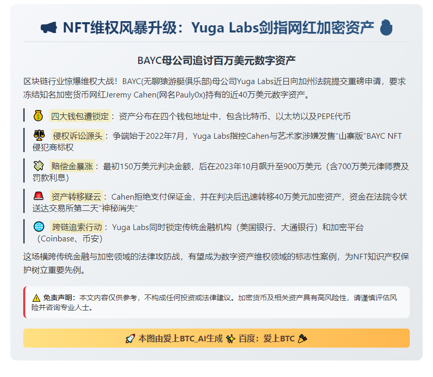Click the party popper icon in the footer

[303, 339]
